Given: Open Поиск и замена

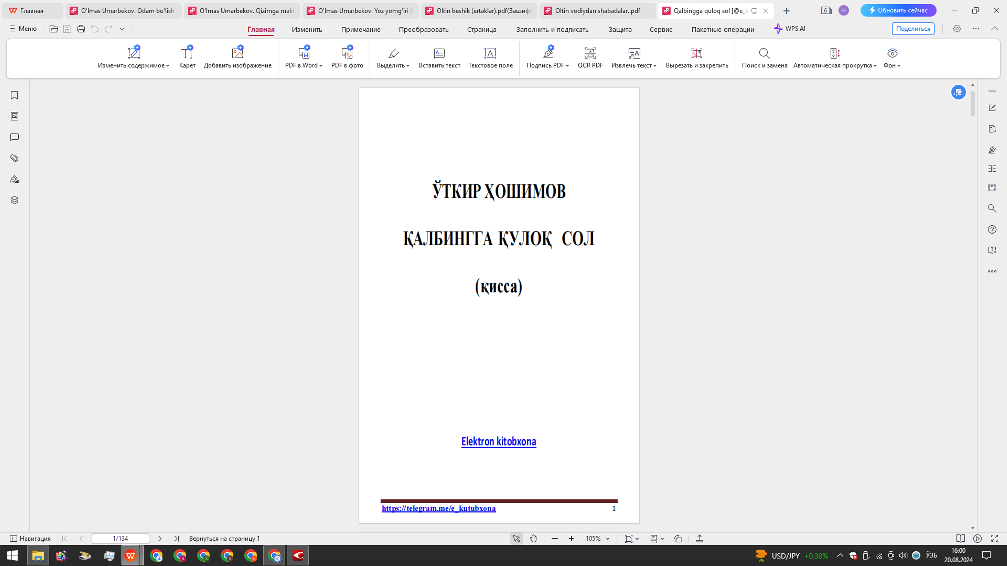Looking at the screenshot, I should (764, 57).
